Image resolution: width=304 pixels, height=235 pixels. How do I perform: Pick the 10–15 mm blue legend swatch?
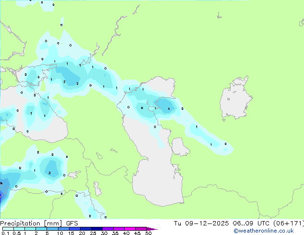pos(63,229)
